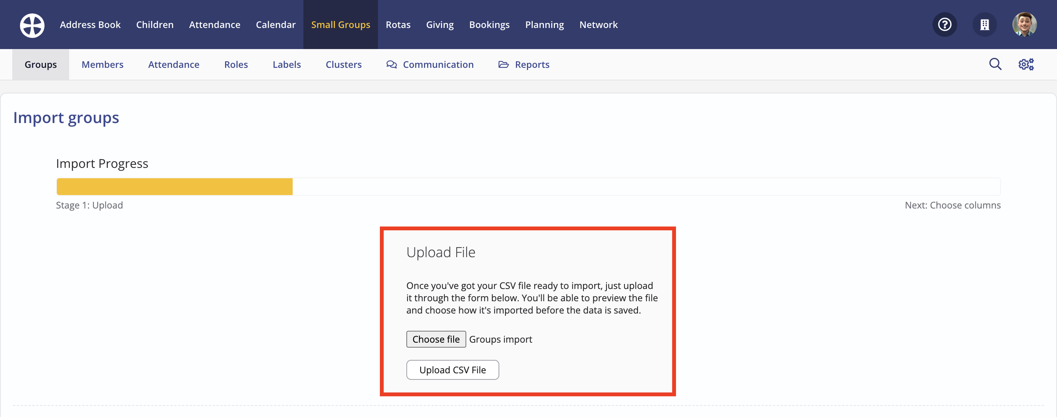Go to the Children module
The image size is (1057, 417).
(x=155, y=25)
